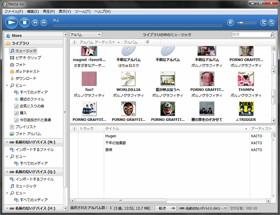Open the 購入 view
Viewport: 280px width, 215px height.
(21, 113)
